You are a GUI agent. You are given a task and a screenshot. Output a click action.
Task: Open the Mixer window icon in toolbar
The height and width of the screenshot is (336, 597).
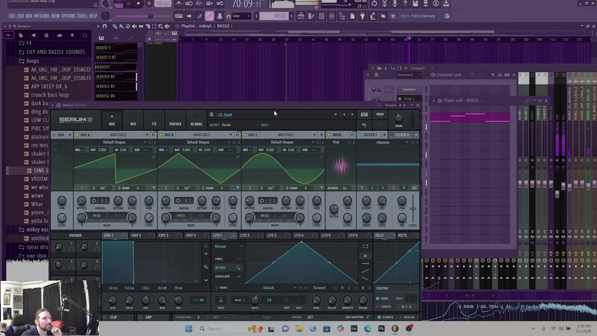[x=332, y=16]
